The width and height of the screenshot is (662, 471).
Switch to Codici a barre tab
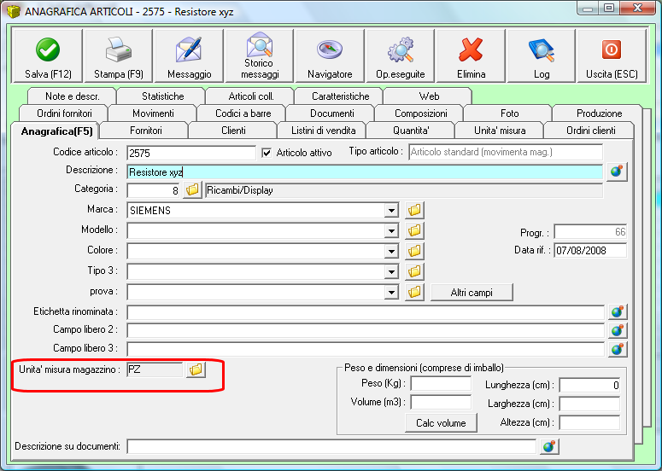tap(243, 113)
